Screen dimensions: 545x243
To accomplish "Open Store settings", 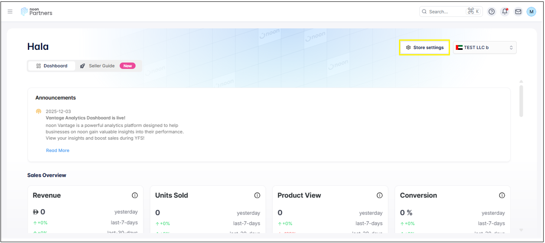I will tap(424, 48).
